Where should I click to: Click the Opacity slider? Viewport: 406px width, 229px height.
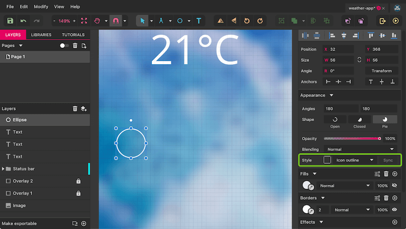[x=352, y=138]
